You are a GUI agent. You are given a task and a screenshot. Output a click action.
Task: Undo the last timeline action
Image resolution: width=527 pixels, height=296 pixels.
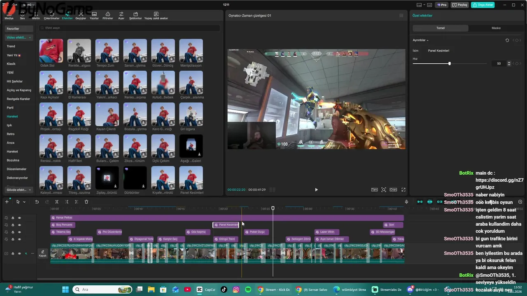coord(37,202)
